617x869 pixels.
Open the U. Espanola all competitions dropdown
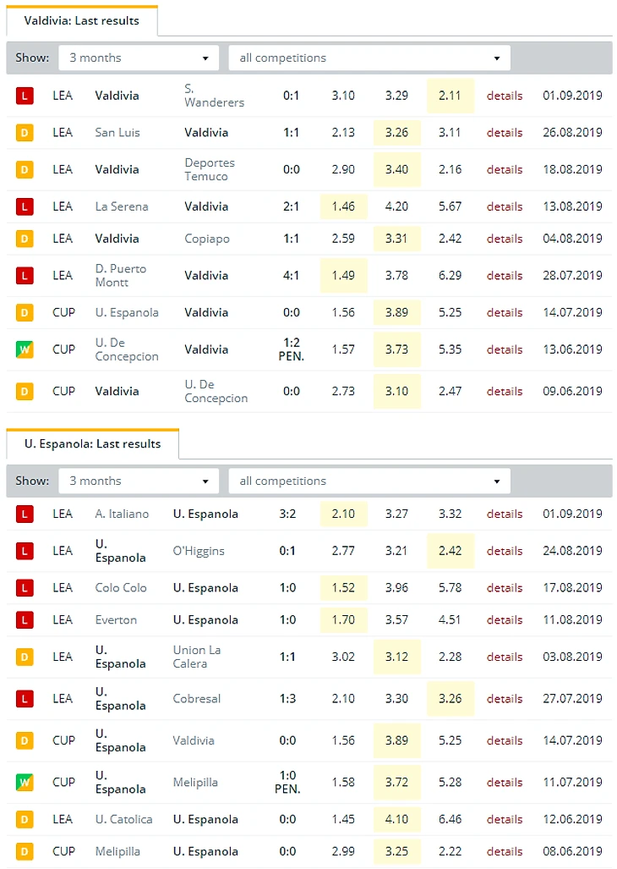(369, 481)
